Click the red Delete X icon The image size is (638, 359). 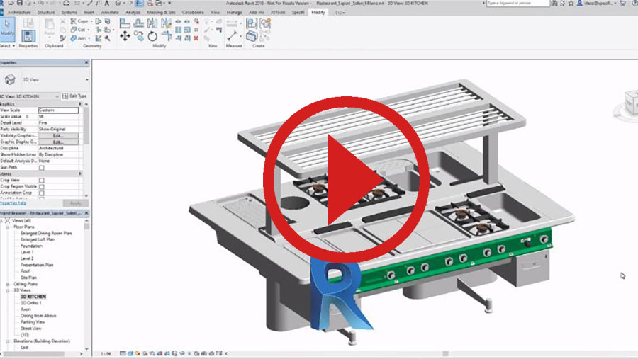pos(196,38)
